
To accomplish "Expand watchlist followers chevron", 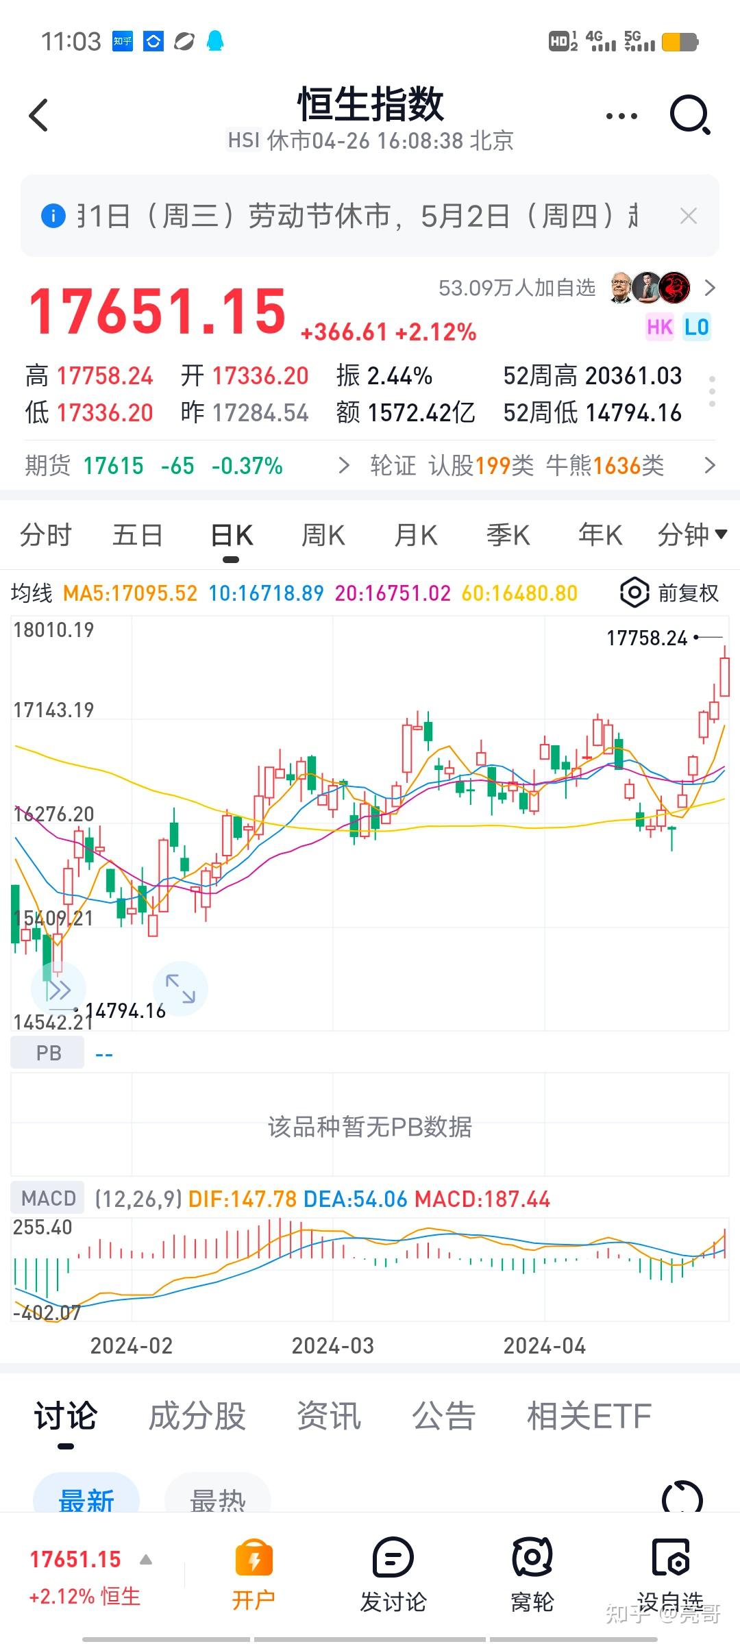I will click(x=710, y=288).
